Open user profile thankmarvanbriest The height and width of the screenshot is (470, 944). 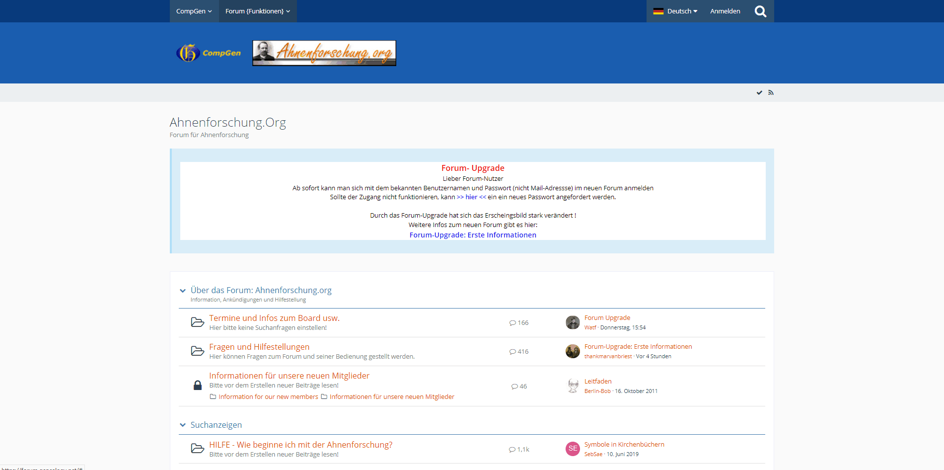click(608, 356)
